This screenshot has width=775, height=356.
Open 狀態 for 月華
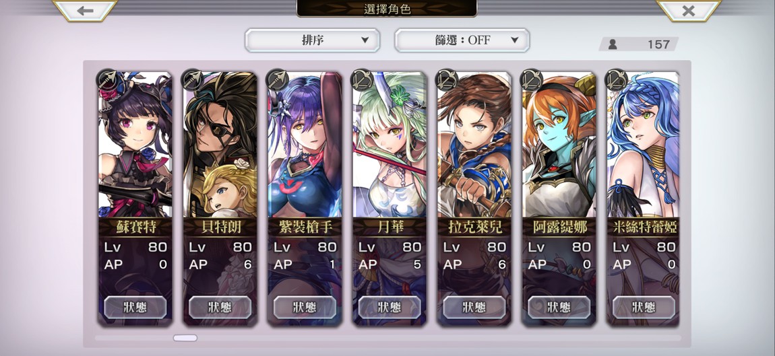tap(390, 307)
